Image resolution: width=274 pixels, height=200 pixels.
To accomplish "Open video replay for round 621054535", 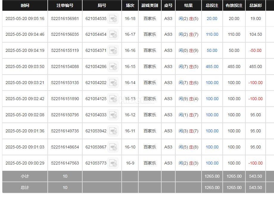I will coord(113,19).
